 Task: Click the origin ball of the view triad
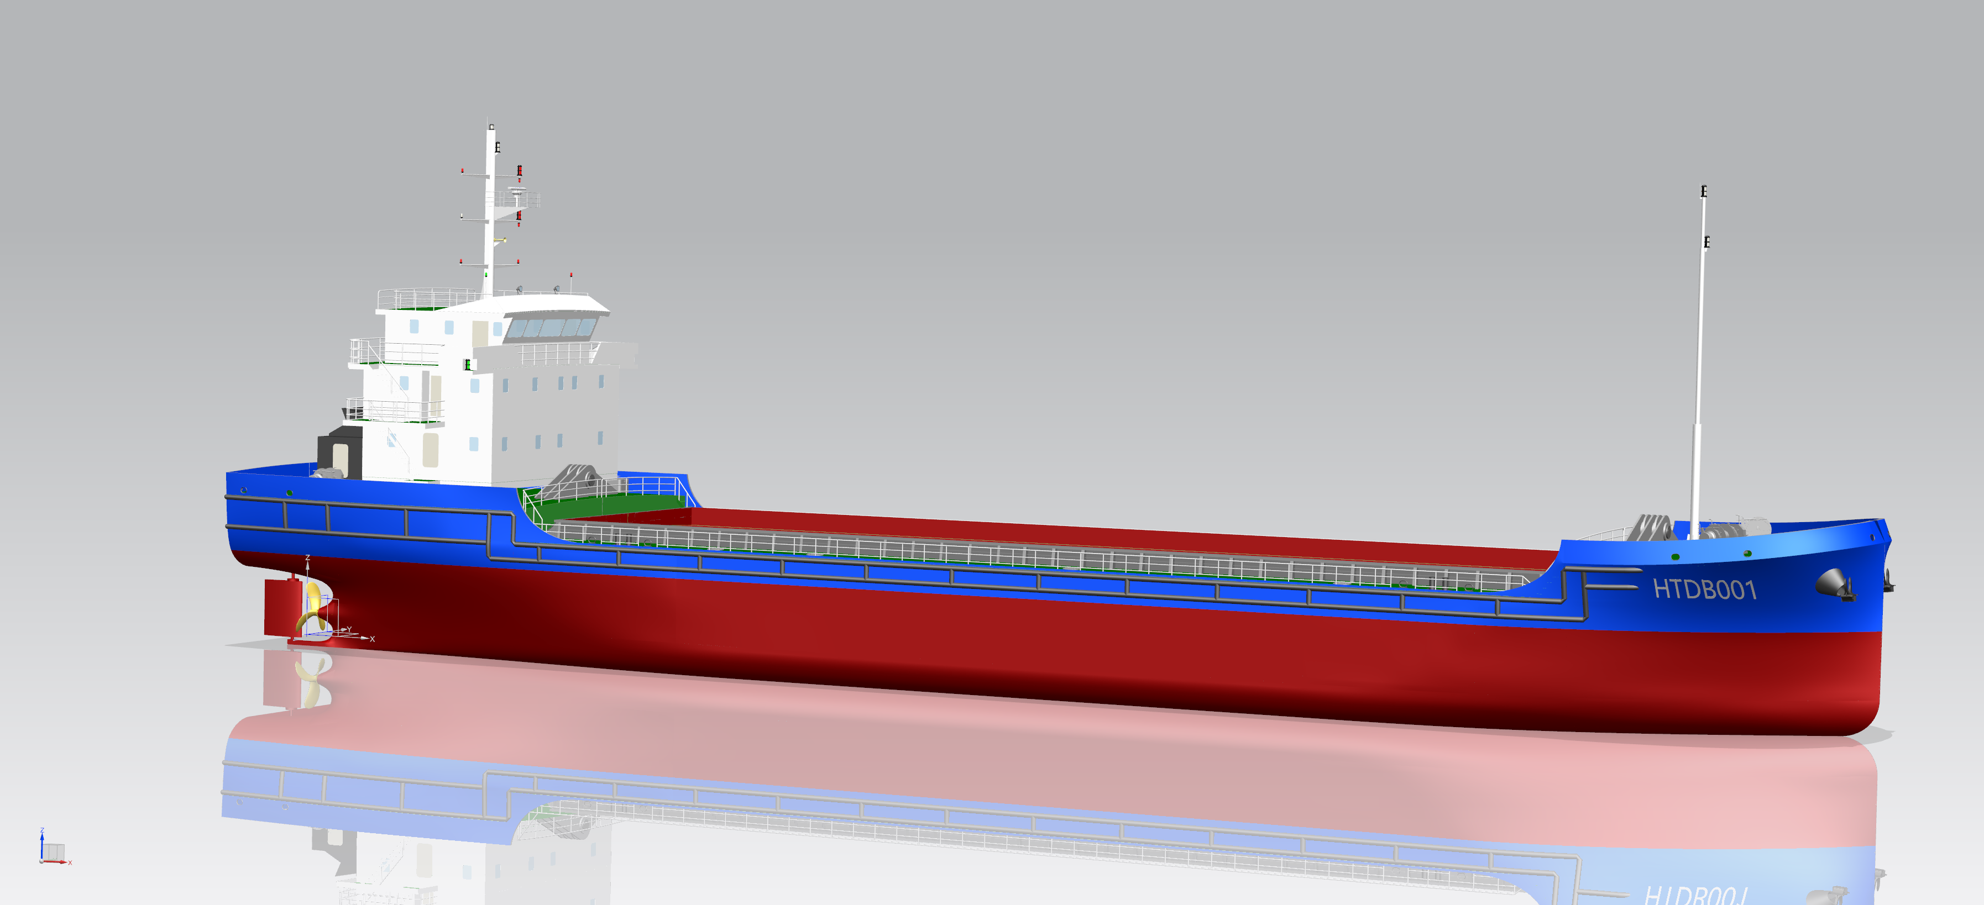pyautogui.click(x=41, y=862)
